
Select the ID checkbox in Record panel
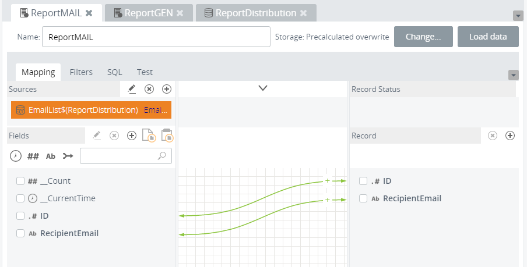click(x=363, y=181)
